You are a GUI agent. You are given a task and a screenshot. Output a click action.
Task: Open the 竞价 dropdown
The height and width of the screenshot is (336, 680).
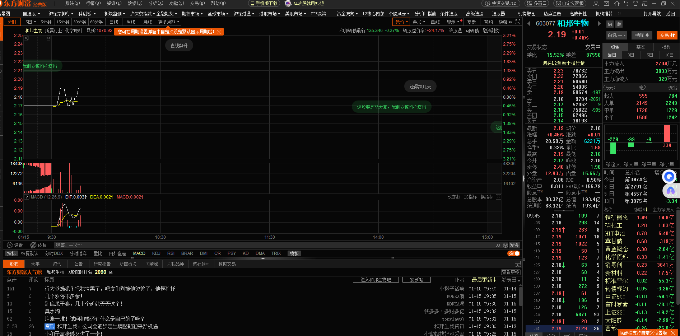pyautogui.click(x=401, y=22)
